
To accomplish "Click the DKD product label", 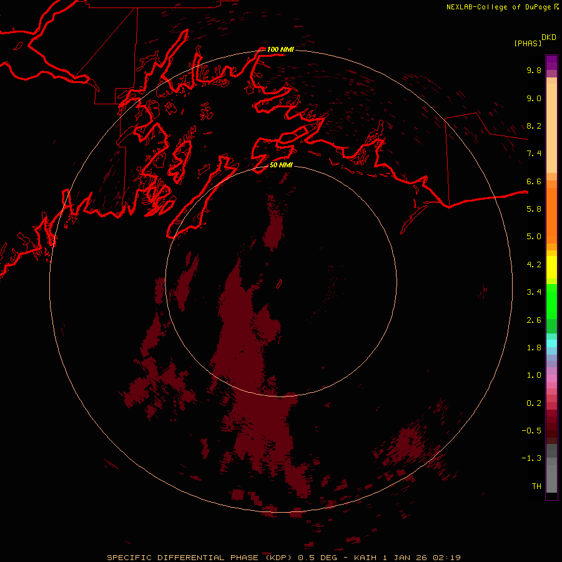I will coord(549,37).
